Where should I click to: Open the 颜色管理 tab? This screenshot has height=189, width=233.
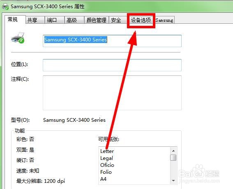coord(97,20)
